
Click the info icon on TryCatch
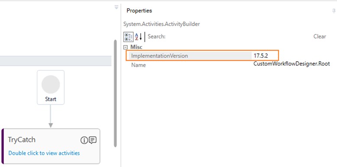[84, 140]
